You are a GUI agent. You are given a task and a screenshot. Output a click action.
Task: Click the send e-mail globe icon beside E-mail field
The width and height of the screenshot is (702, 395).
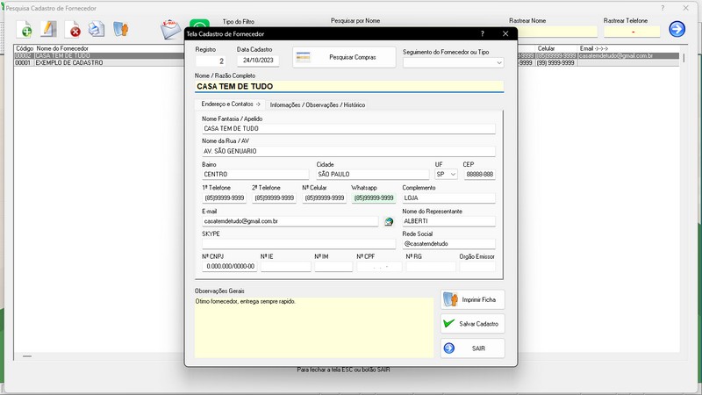(389, 221)
